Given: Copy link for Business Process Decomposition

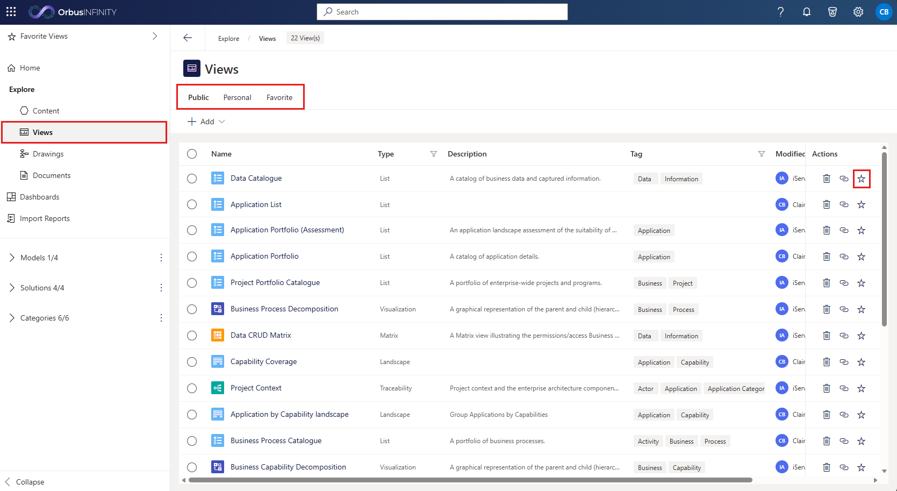Looking at the screenshot, I should click(x=844, y=309).
